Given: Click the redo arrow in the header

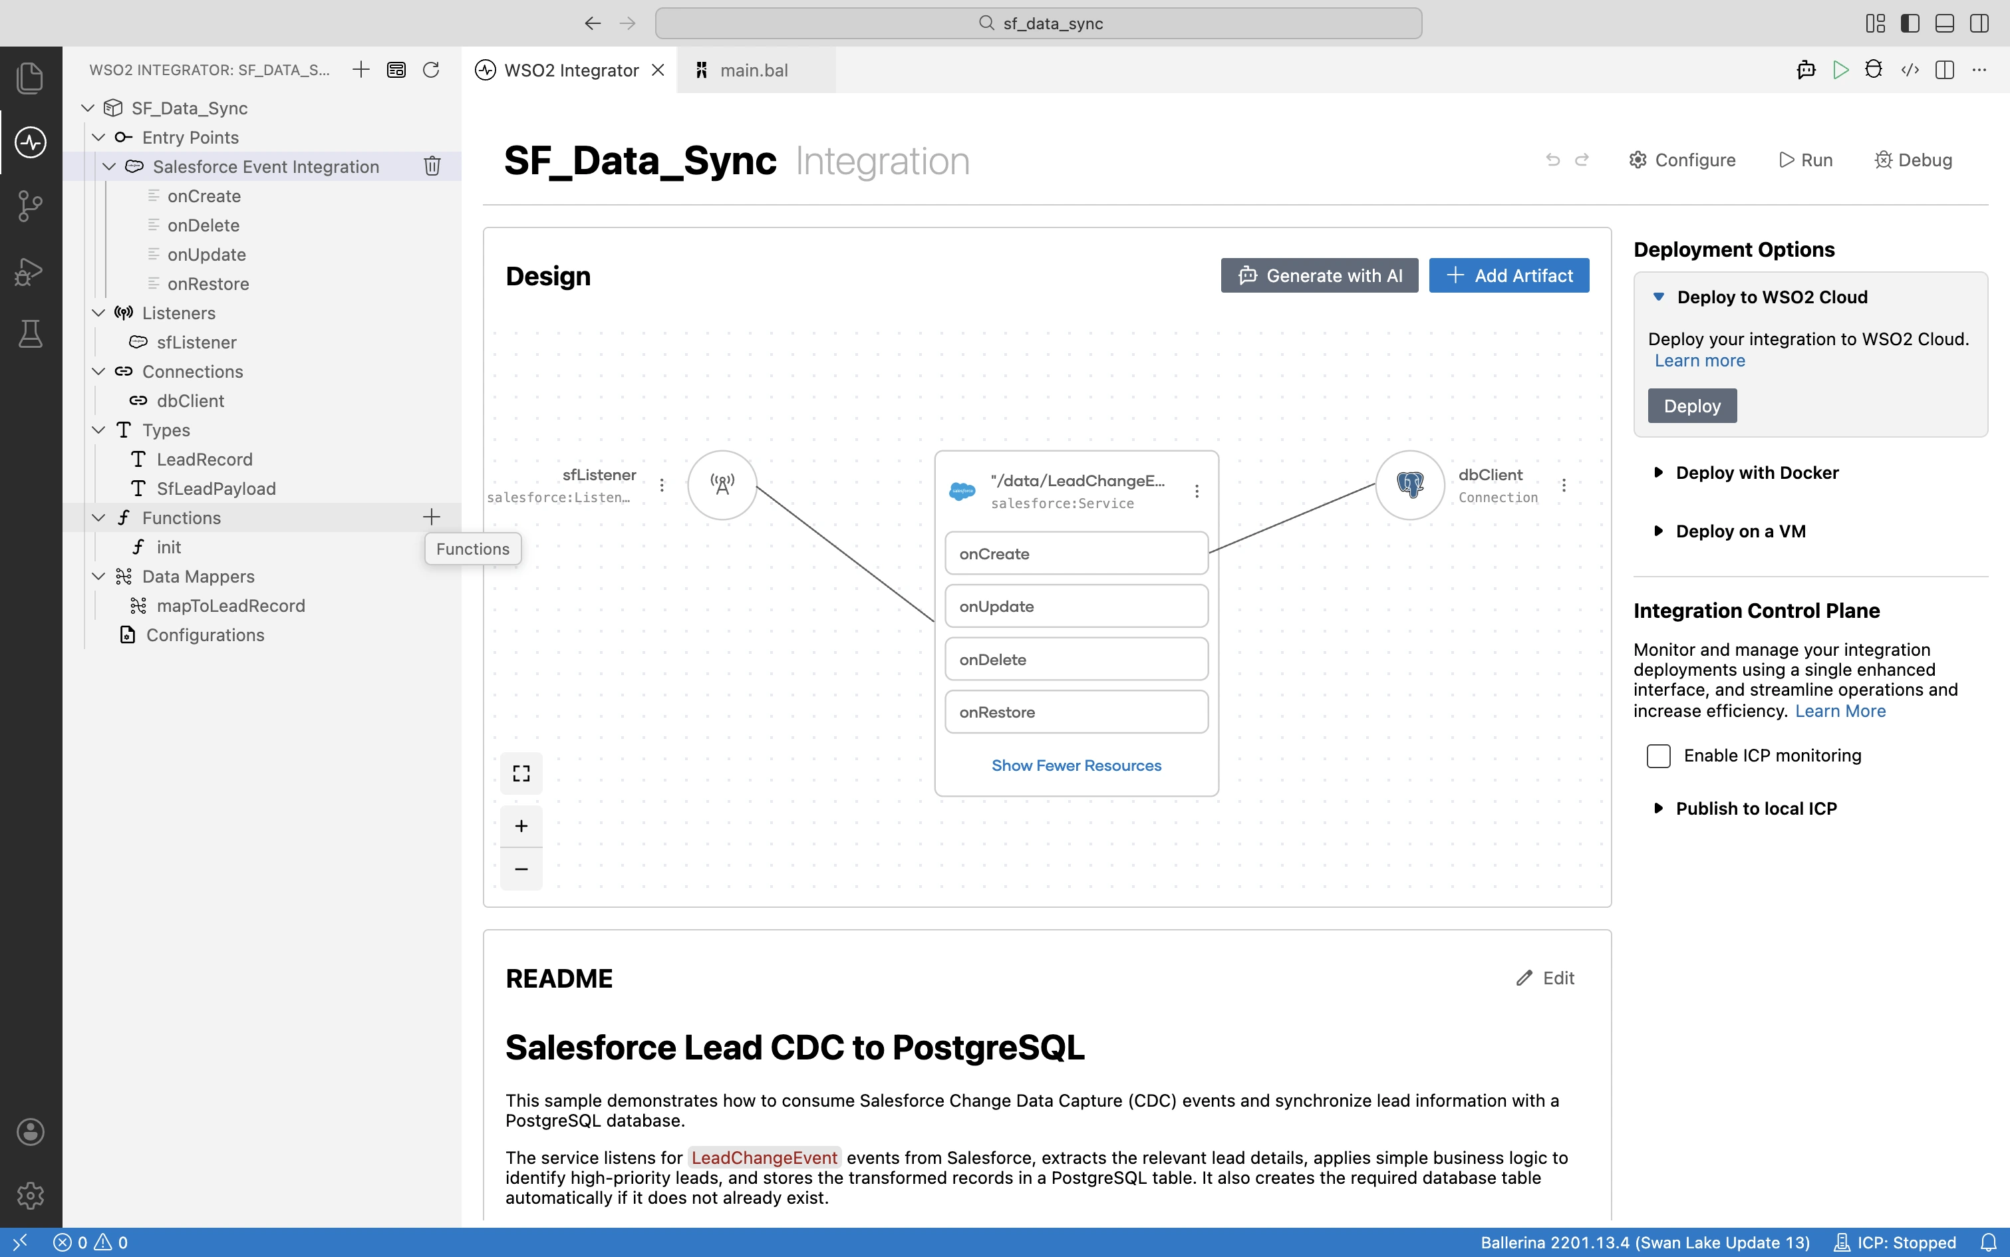Looking at the screenshot, I should pos(1582,160).
